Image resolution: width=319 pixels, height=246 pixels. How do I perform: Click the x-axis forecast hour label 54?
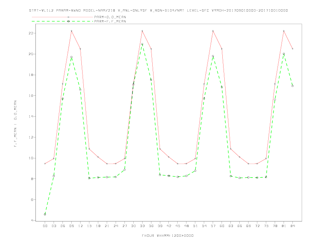coord(204,226)
